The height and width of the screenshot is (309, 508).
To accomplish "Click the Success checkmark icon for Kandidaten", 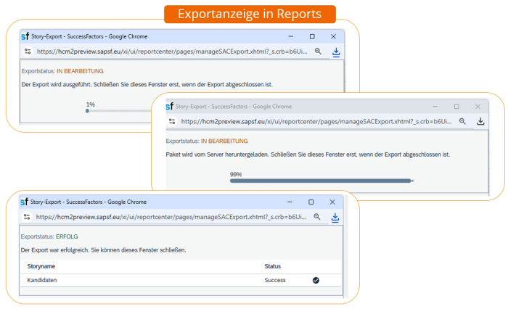I will tap(316, 280).
